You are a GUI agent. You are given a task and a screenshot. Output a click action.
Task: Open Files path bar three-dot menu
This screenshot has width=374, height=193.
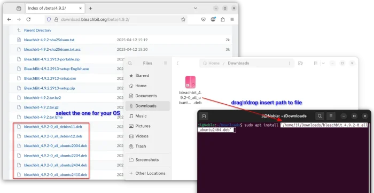pyautogui.click(x=290, y=63)
